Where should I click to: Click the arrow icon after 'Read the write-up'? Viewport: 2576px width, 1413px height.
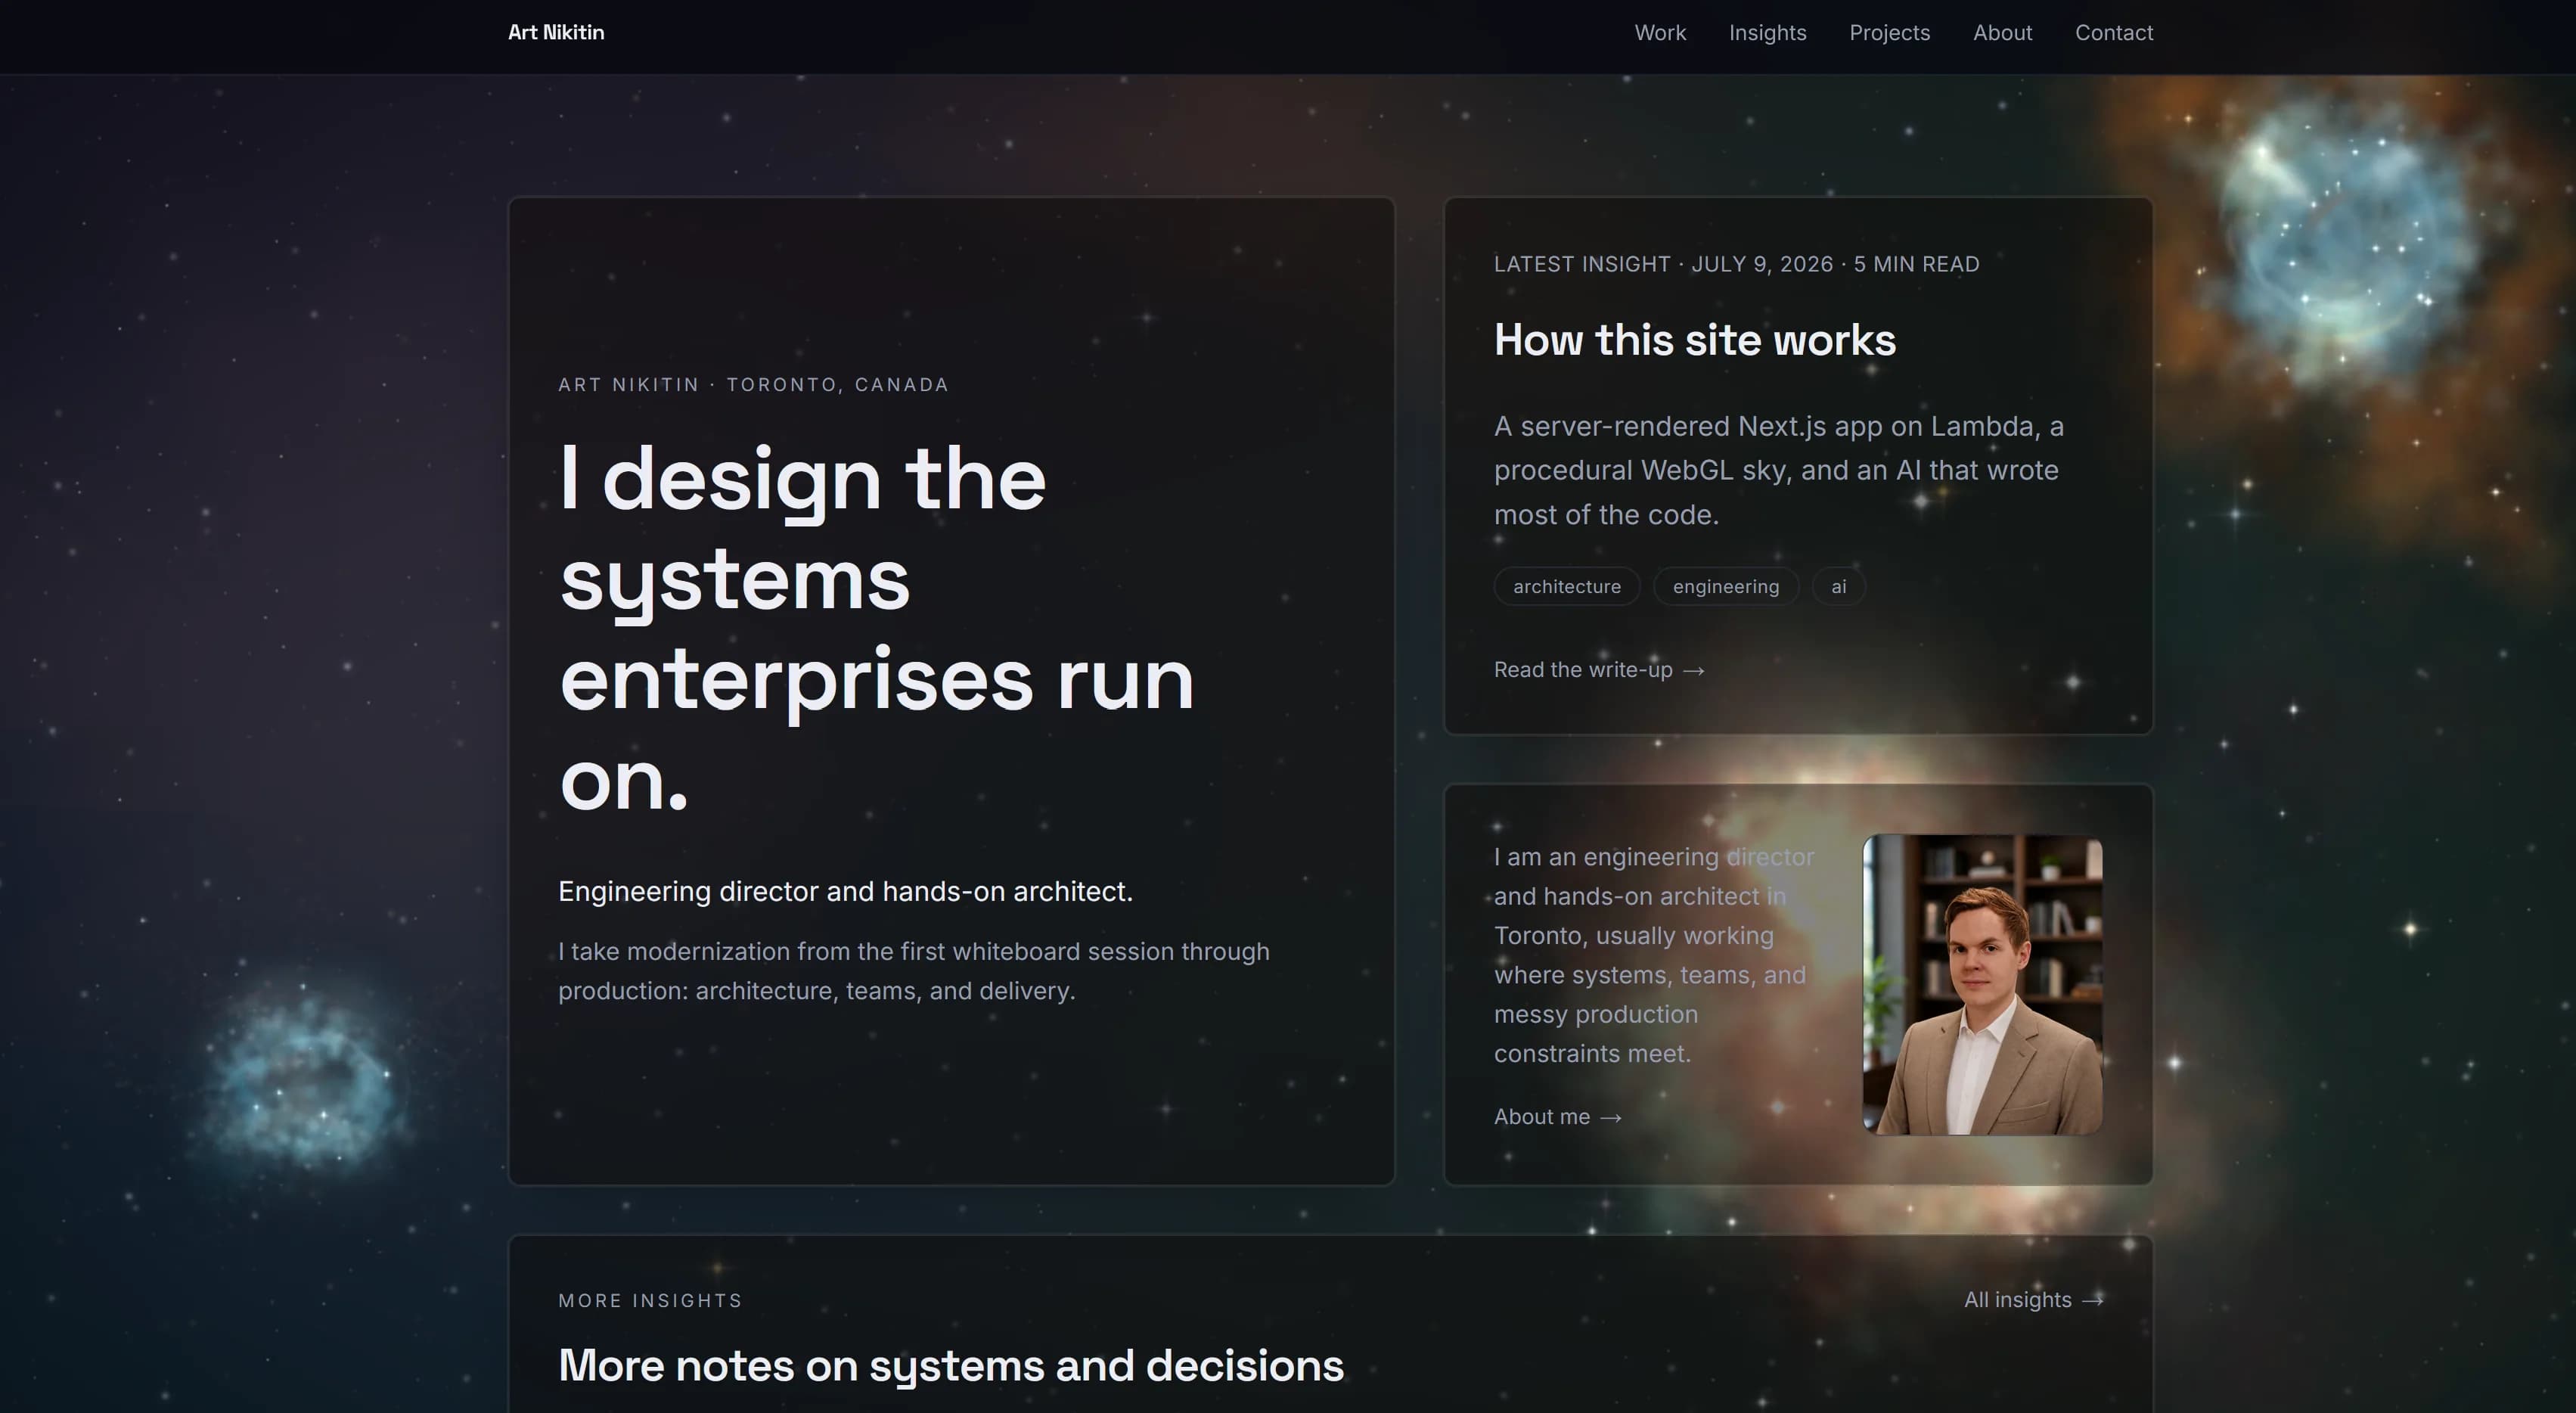pyautogui.click(x=1693, y=671)
